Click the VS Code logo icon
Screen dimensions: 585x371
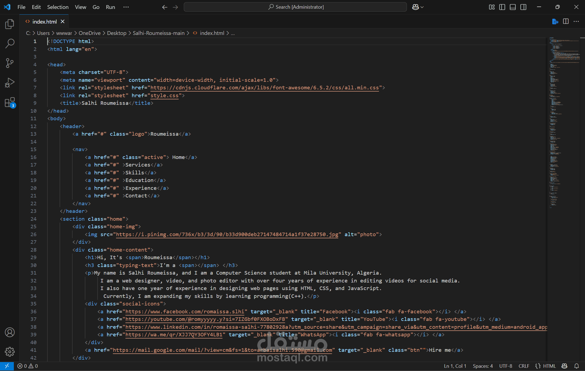pyautogui.click(x=7, y=7)
